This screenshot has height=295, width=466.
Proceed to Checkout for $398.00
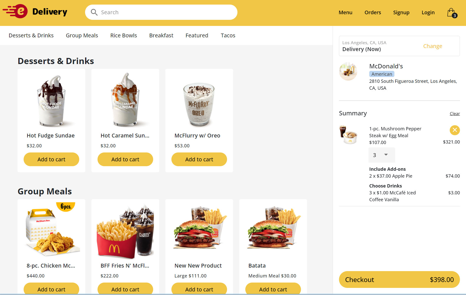[399, 280]
